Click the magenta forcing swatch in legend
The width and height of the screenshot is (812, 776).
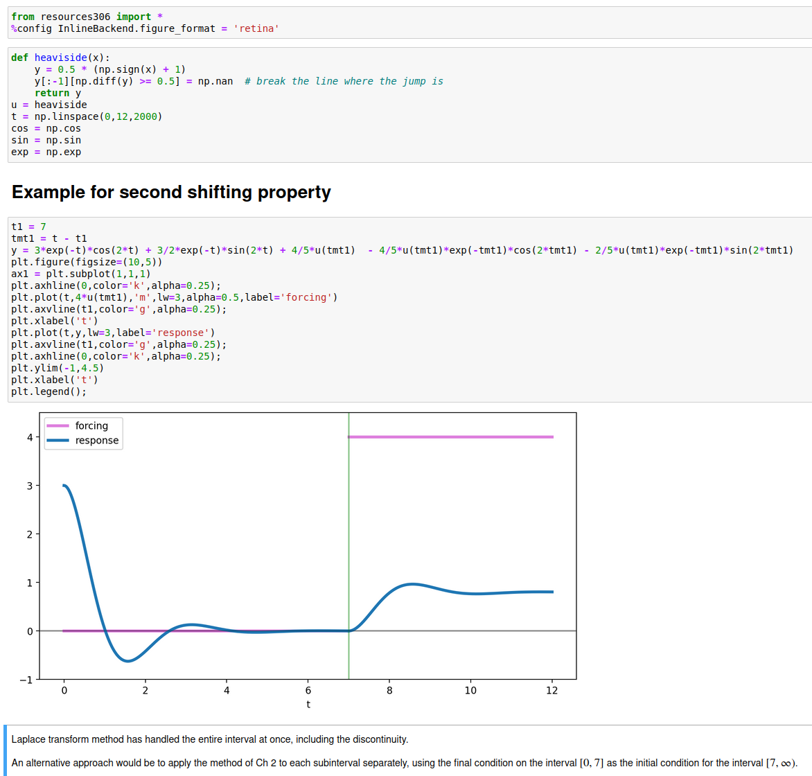tap(58, 426)
